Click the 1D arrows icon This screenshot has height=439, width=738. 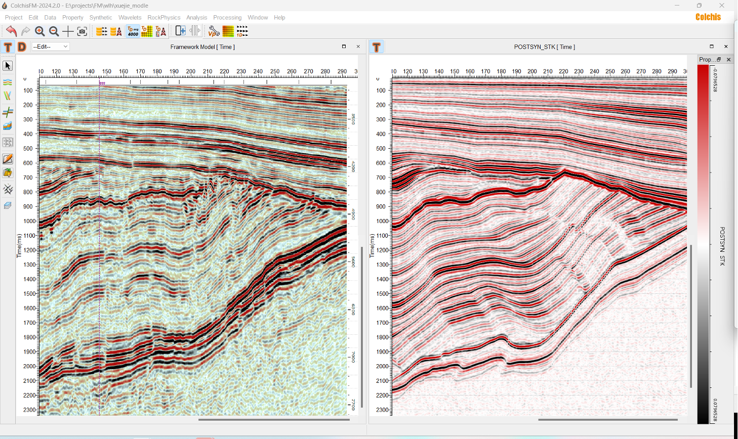tap(242, 31)
